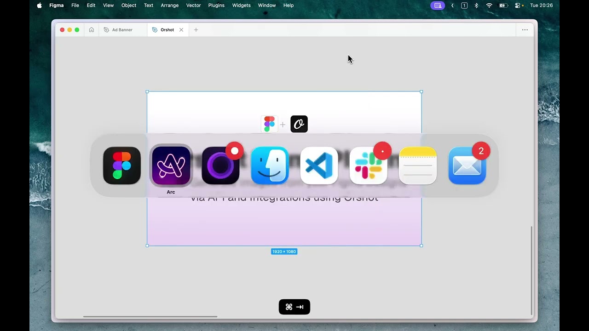Click the 1920 × 1080 frame size label
Screen dimensions: 589x331
pos(284,251)
